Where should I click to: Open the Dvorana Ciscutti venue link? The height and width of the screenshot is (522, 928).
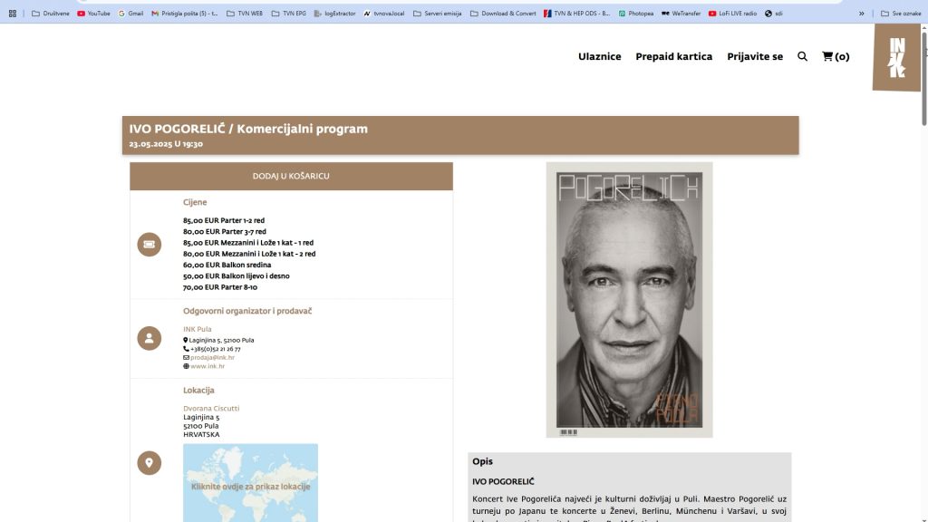pos(211,409)
